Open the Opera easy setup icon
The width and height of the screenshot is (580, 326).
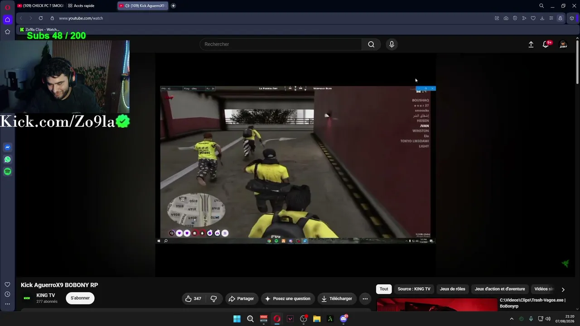[x=551, y=18]
